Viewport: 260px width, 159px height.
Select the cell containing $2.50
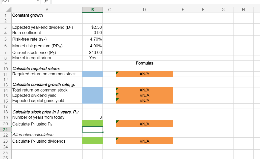92,27
